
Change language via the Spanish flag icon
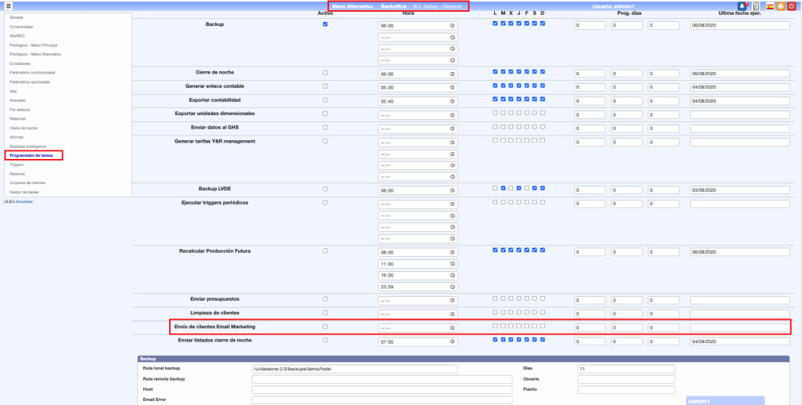pyautogui.click(x=769, y=6)
